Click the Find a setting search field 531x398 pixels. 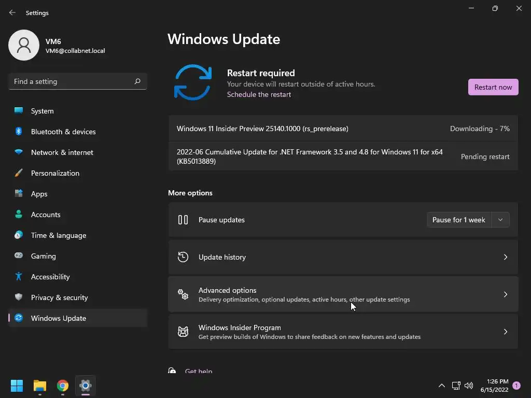(x=78, y=81)
